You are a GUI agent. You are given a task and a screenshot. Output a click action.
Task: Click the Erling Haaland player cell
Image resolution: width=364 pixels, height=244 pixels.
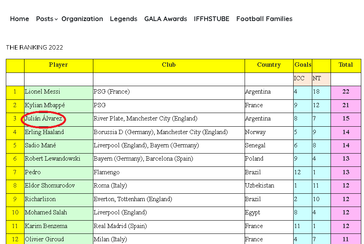click(x=58, y=133)
